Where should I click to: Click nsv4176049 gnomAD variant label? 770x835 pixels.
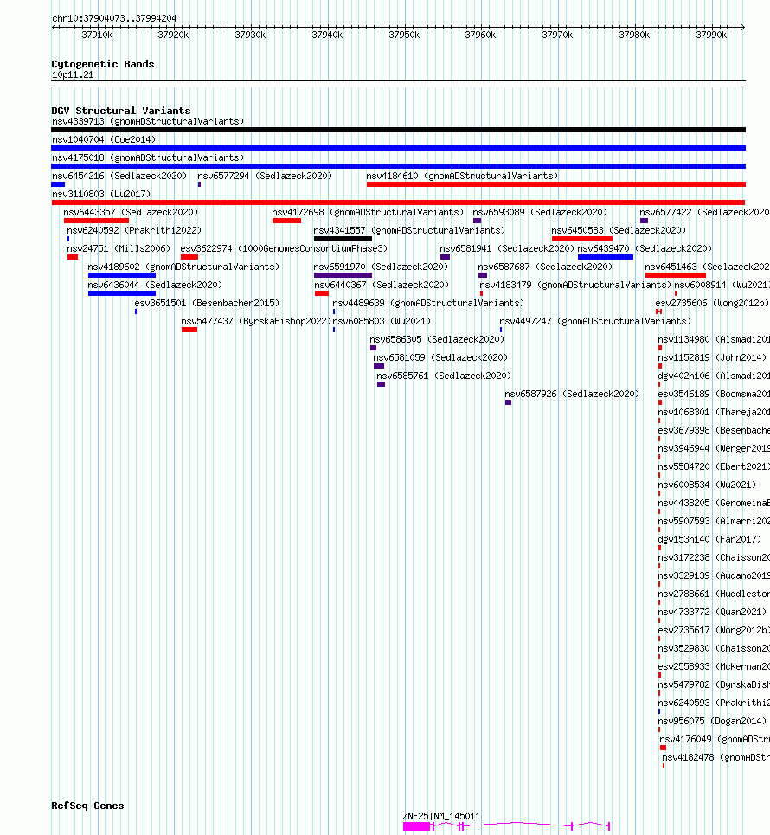(715, 739)
